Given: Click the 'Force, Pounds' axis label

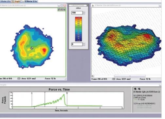Looking at the screenshot, I should coord(4,100).
